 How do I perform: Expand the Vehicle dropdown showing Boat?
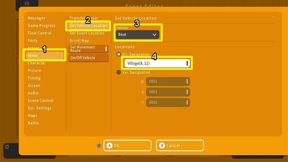137,34
